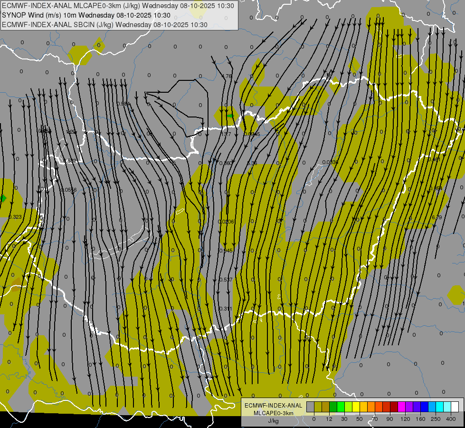465x428 pixels.
Task: Click the 0.945 map value
Action: (226, 251)
